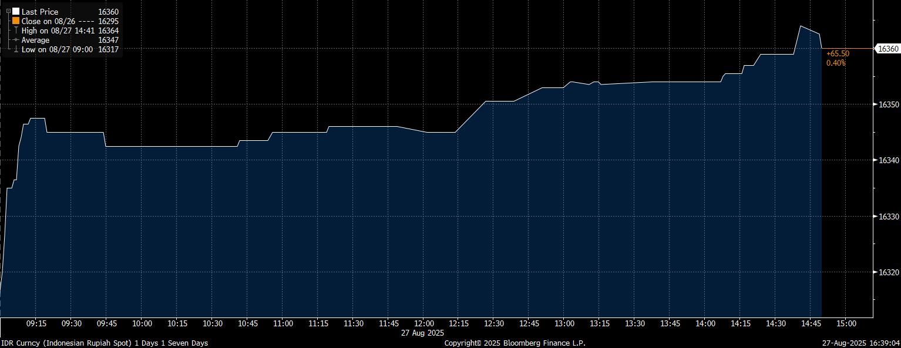
Task: Click the 09:15 time axis label
Action: pyautogui.click(x=36, y=323)
